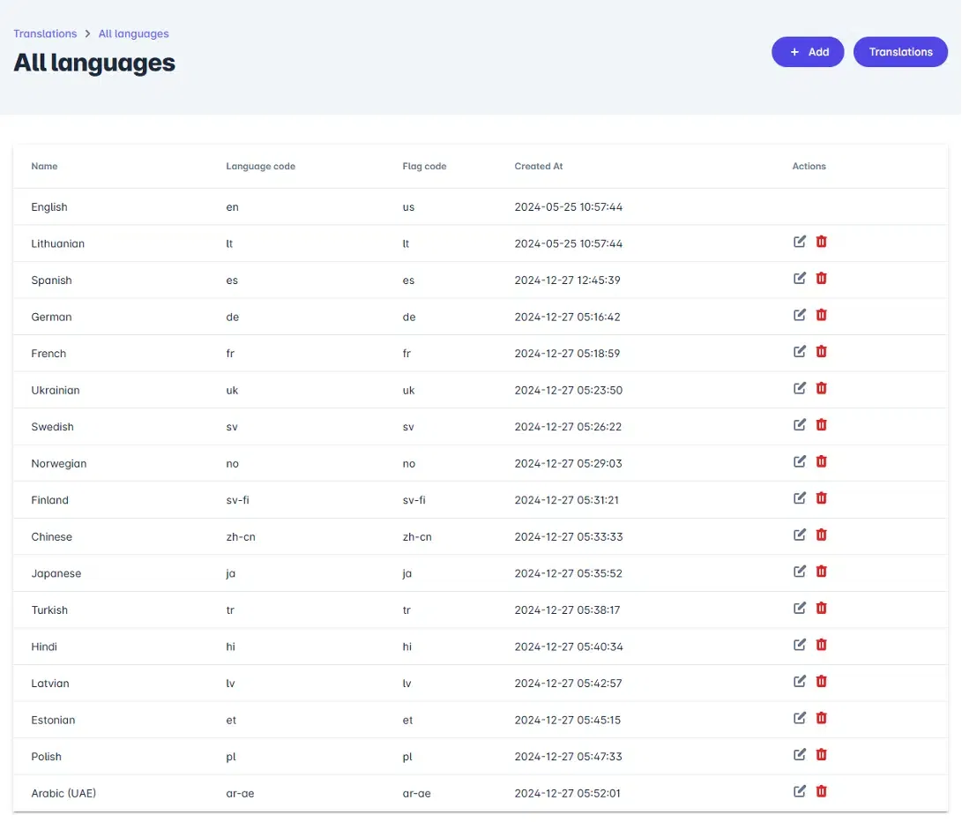The height and width of the screenshot is (830, 962).
Task: Go to Translations breadcrumb link
Action: tap(45, 34)
